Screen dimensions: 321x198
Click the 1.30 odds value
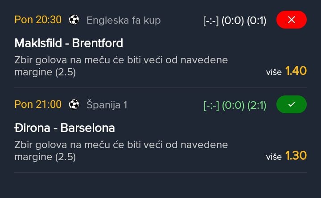point(296,155)
